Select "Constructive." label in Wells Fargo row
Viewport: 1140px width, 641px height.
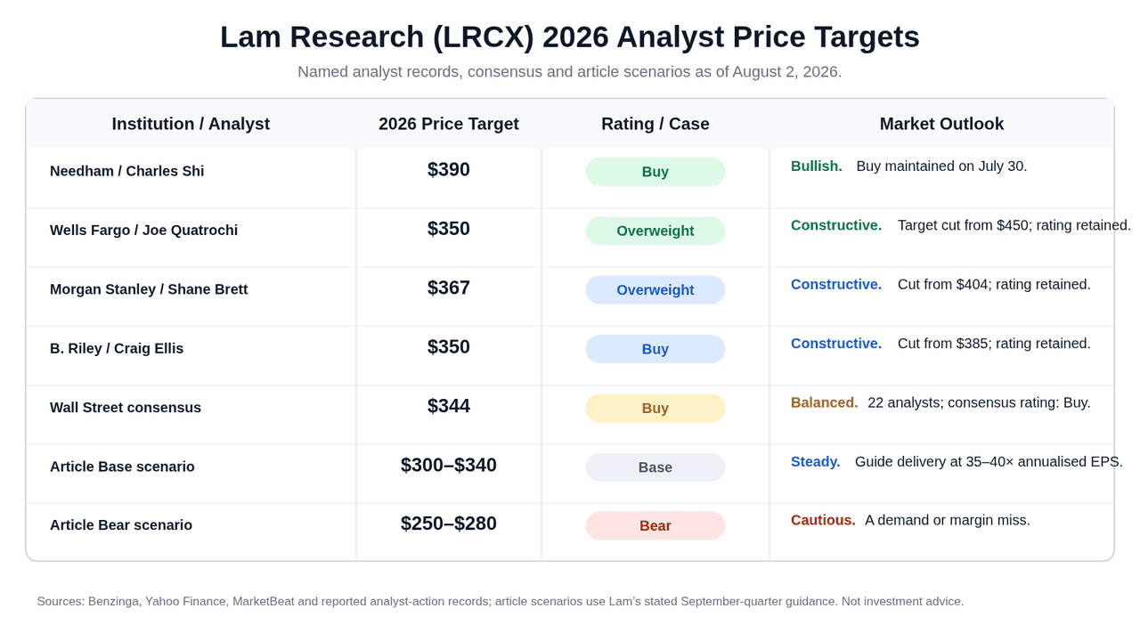pos(836,225)
